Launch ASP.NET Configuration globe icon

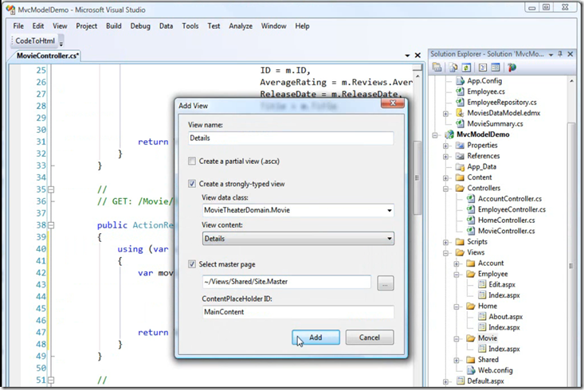point(512,68)
